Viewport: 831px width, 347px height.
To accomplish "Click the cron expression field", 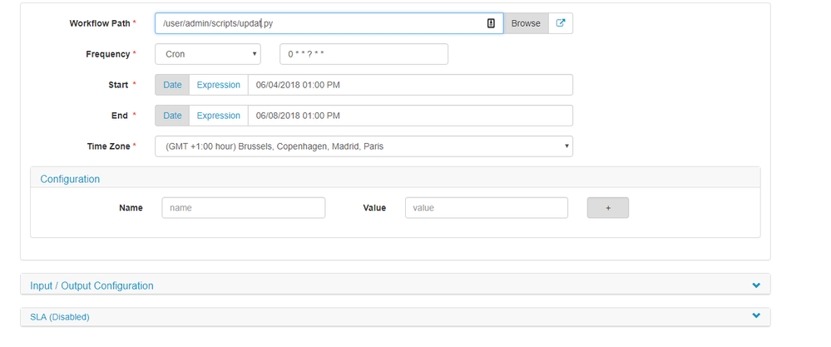I will 364,54.
